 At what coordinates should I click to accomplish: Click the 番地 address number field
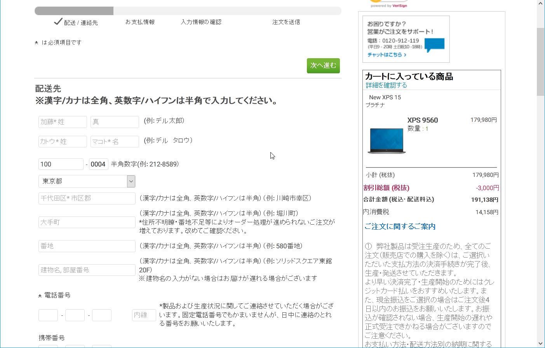(87, 246)
